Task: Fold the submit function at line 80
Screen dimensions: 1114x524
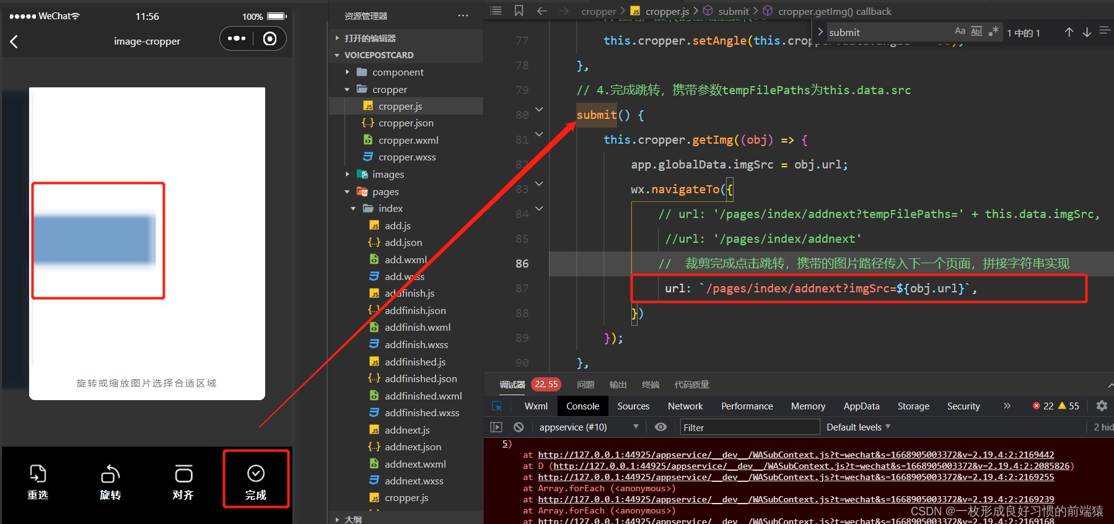Action: pyautogui.click(x=539, y=110)
